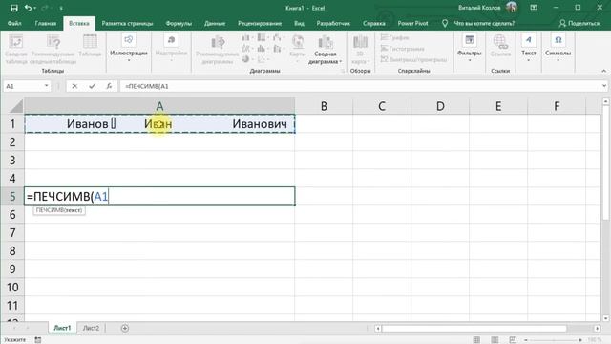Switch to the Разметка страницы tab
Screen dimensions: 611x344
point(127,23)
